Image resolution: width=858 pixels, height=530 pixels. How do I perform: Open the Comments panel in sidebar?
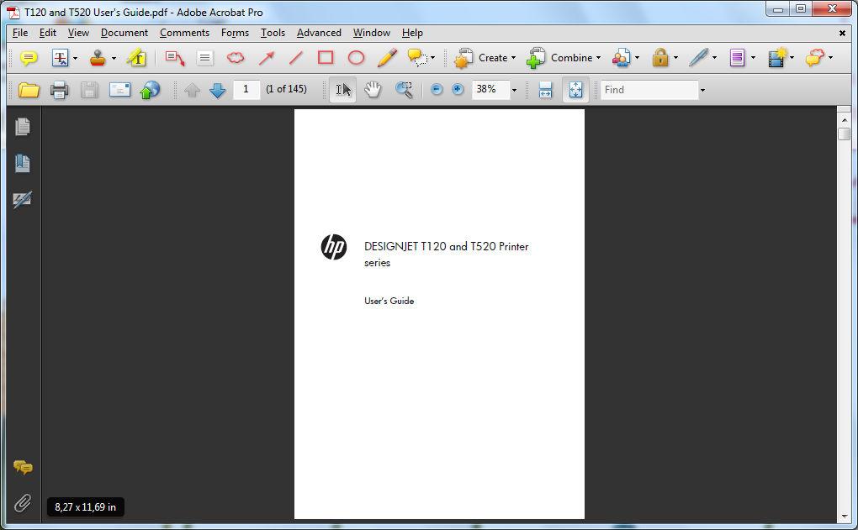click(x=23, y=468)
